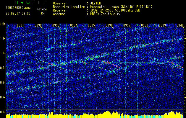
Task: Click the 0.6 frequency axis label
Action: tap(2, 112)
